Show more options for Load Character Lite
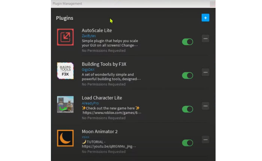Image resolution: width=262 pixels, height=161 pixels. click(205, 106)
